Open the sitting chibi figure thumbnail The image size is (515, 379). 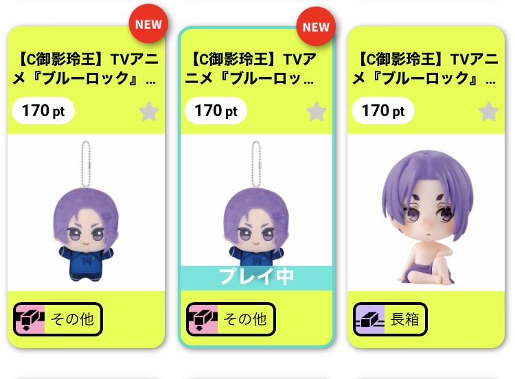pos(426,212)
